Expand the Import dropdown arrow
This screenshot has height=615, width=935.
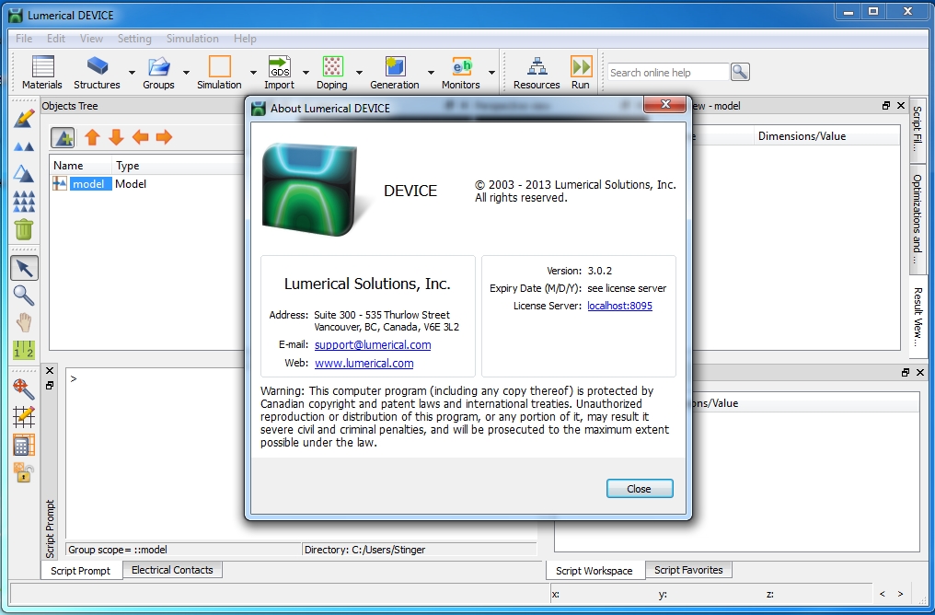click(306, 72)
